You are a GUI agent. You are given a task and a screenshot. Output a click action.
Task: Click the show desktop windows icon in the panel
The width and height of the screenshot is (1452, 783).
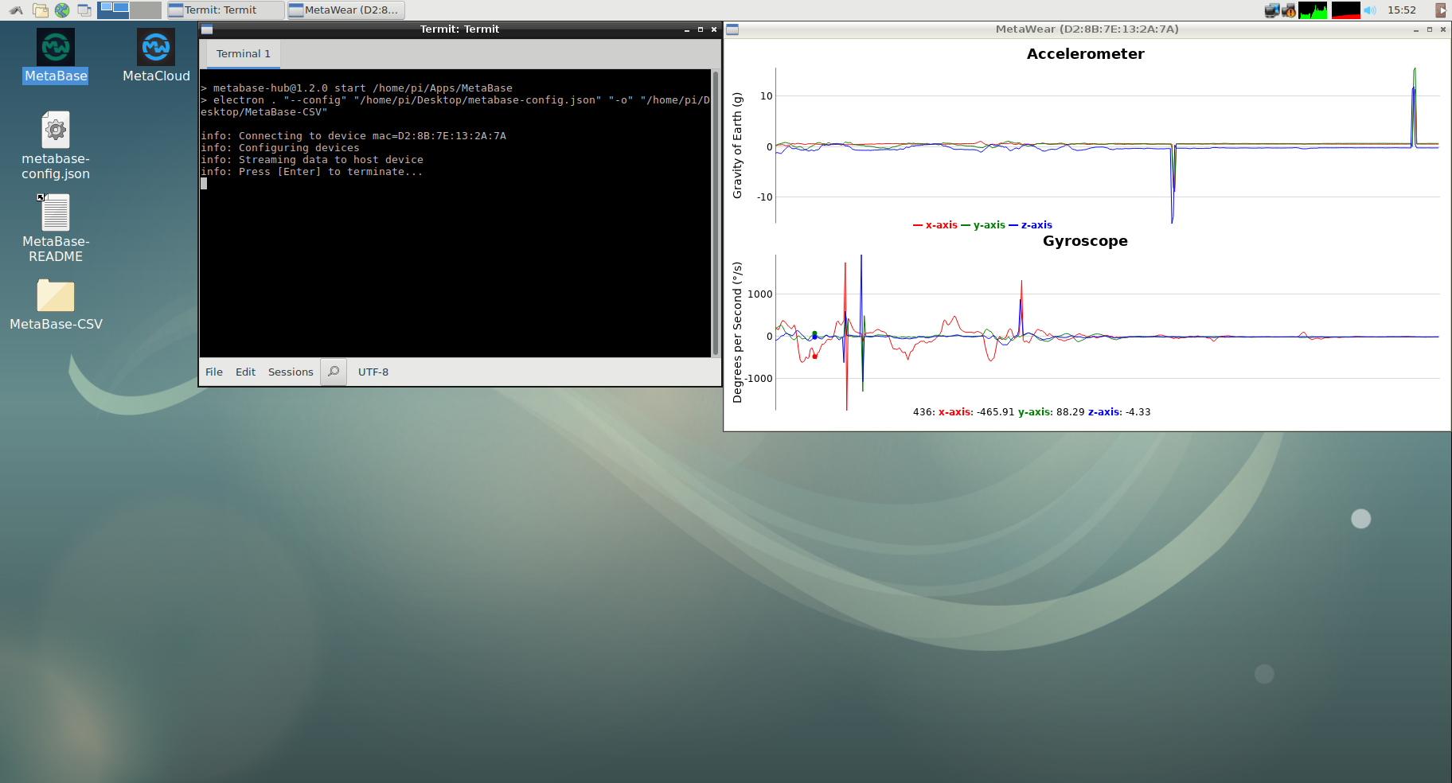pos(84,10)
